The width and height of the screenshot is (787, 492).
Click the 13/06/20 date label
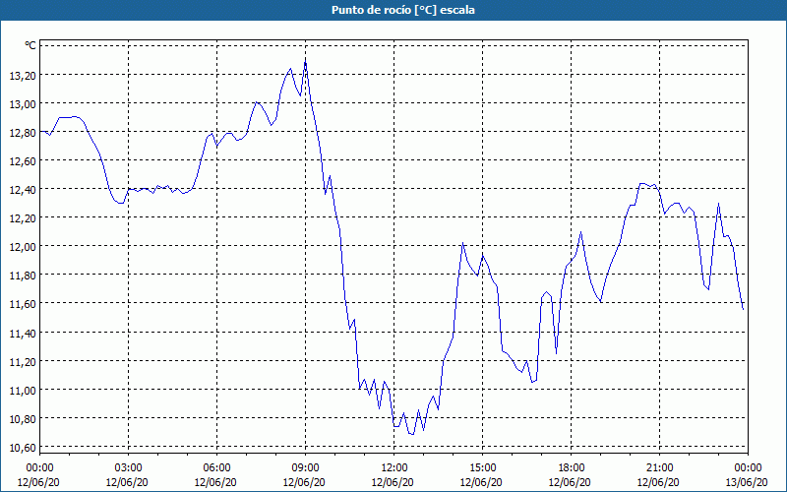coord(747,482)
